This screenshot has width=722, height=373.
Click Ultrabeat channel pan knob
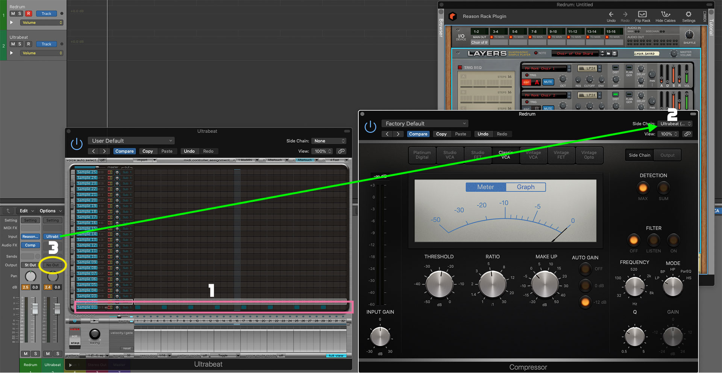[x=53, y=276]
